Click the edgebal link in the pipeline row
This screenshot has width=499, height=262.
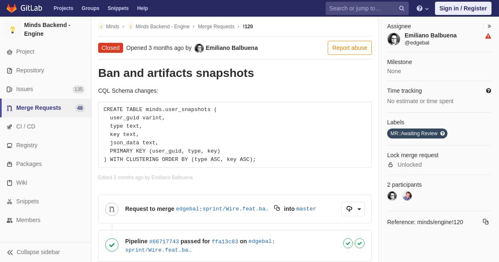(x=260, y=242)
